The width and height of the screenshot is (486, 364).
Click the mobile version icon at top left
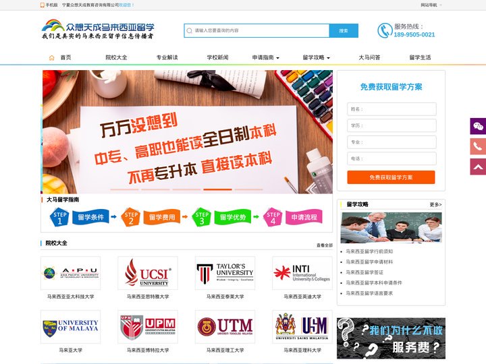pos(43,5)
